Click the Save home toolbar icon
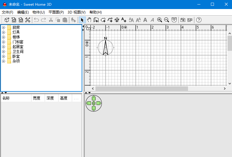This screenshot has height=157, width=232. point(21,20)
